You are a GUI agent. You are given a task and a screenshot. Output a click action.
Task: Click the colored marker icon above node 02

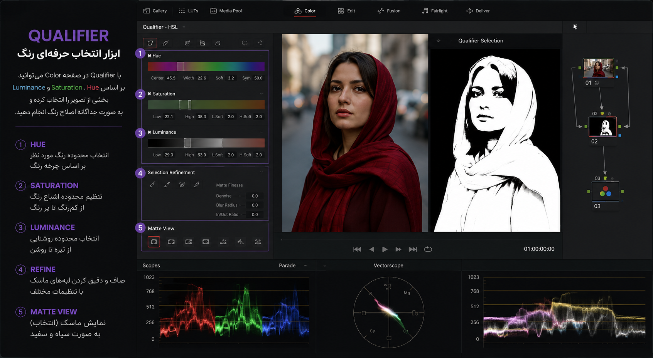(x=602, y=113)
